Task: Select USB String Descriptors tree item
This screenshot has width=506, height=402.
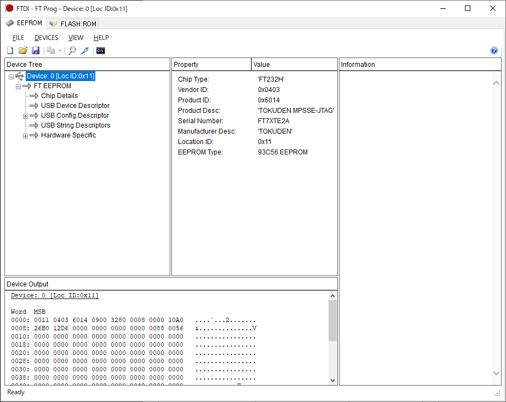Action: (x=75, y=125)
